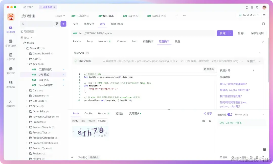The height and width of the screenshot is (164, 273).
Task: Click the sync/refresh icon top right
Action: [x=247, y=8]
